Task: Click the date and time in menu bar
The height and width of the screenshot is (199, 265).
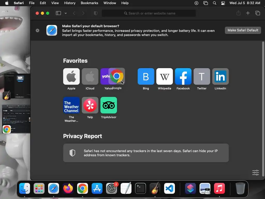Action: pyautogui.click(x=245, y=3)
